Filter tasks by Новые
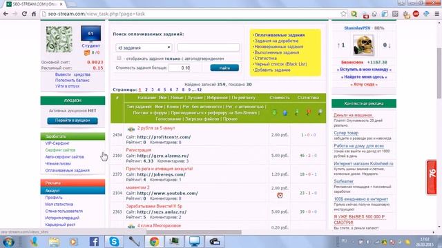The height and width of the screenshot is (248, 442). [x=177, y=98]
